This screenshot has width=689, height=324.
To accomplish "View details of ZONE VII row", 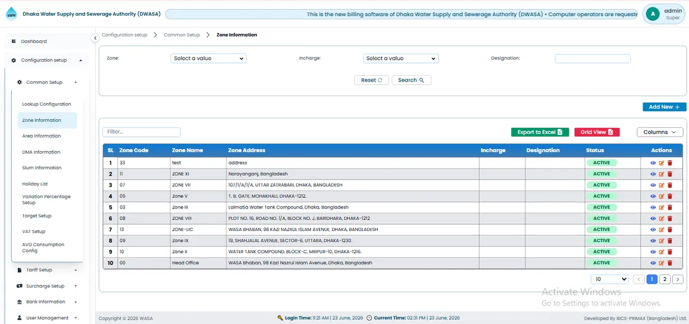I will pyautogui.click(x=653, y=185).
